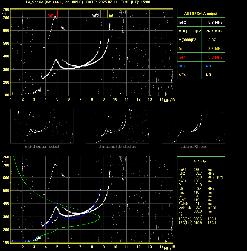Screen dimensions: 247x251
Task: Select the red foF1 value '5.0 MHz'
Action: (215, 57)
